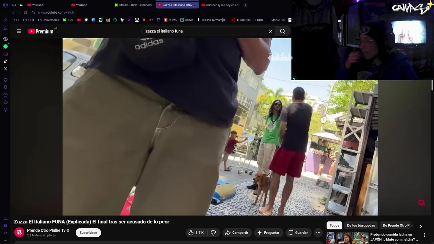Select the Todos filter chip
Viewport: 434px width, 244px height.
tap(334, 225)
